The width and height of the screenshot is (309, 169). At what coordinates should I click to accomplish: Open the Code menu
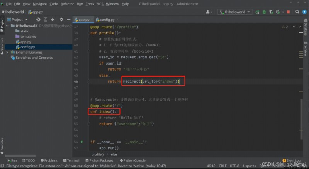tap(54, 4)
